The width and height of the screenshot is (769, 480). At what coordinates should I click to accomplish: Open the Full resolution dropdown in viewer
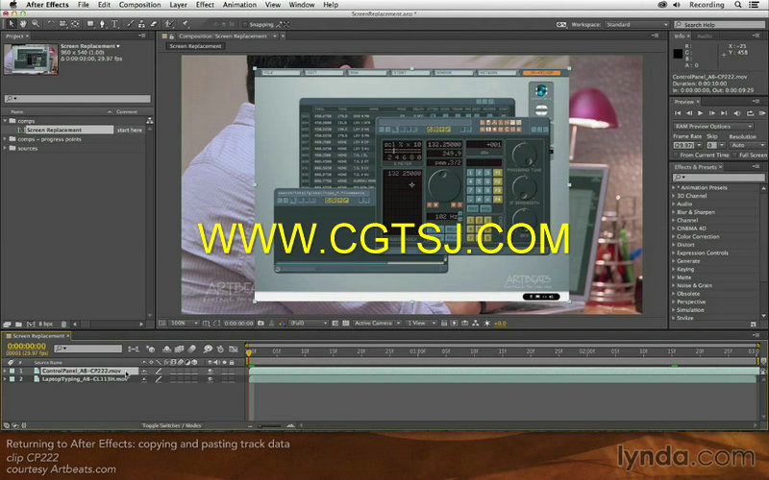(x=309, y=324)
